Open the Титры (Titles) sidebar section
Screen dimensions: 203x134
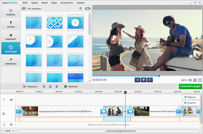[11, 25]
